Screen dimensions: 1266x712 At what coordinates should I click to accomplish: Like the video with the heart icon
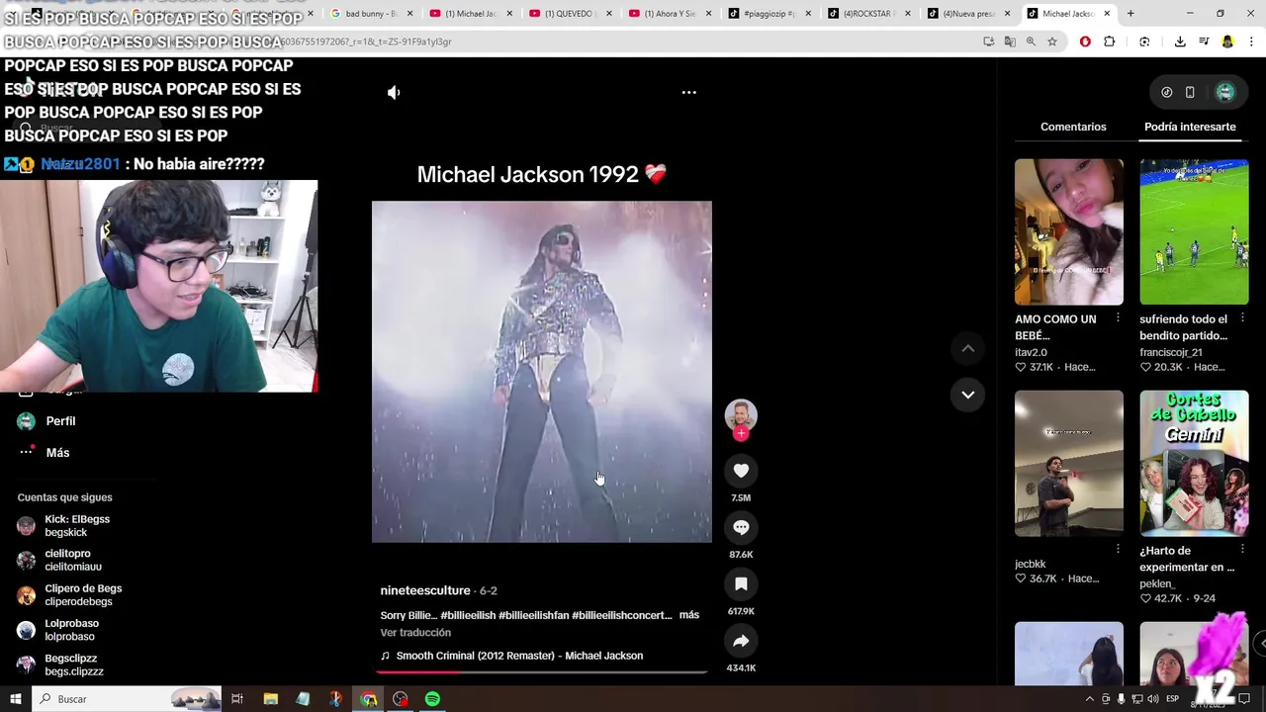(x=741, y=471)
